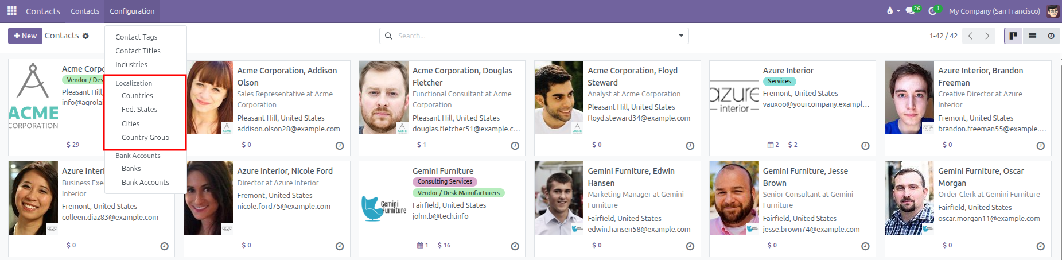Open the Azure Interior logo thumbnail
This screenshot has height=260, width=1062.
[734, 98]
